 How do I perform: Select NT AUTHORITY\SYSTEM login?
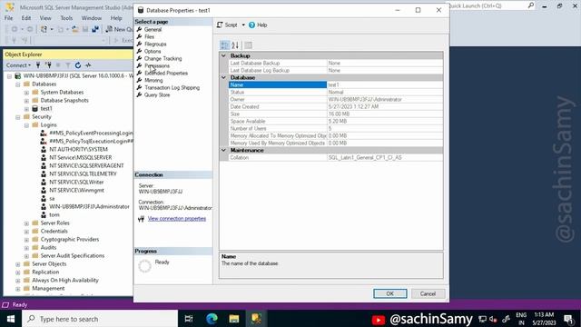[x=78, y=149]
